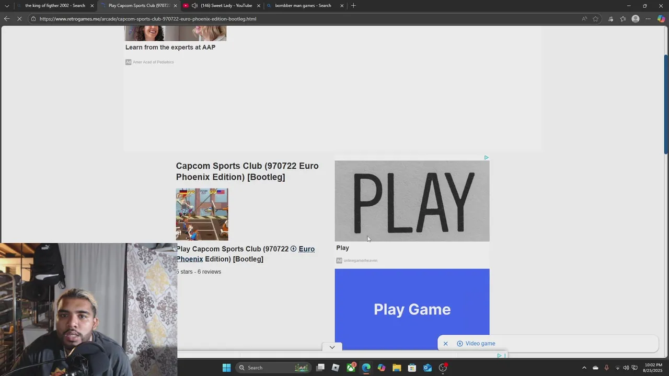
Task: Switch to the 'Play Capcom Sports Club' tab
Action: click(139, 6)
